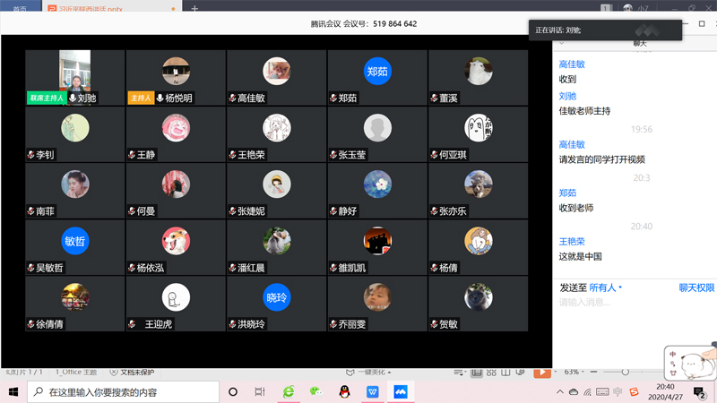Screen dimensions: 717x403
Task: Open the 63% zoom level dropdown
Action: (575, 372)
